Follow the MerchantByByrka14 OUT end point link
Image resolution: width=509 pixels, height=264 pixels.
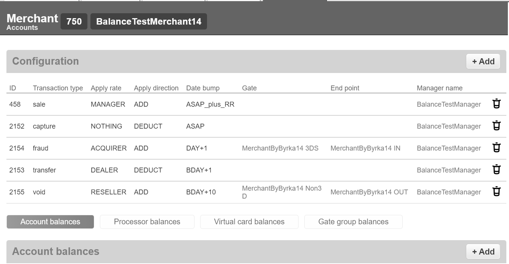[x=369, y=192]
